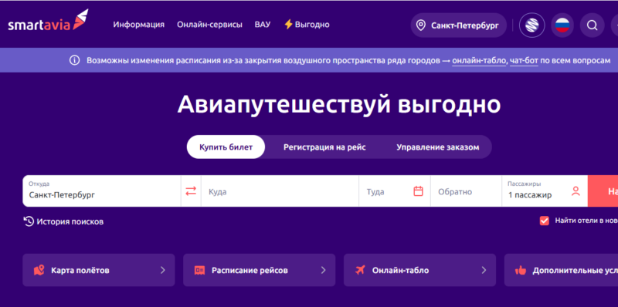The image size is (618, 307).
Task: Open the Онлайн-табло card
Action: [x=419, y=270]
